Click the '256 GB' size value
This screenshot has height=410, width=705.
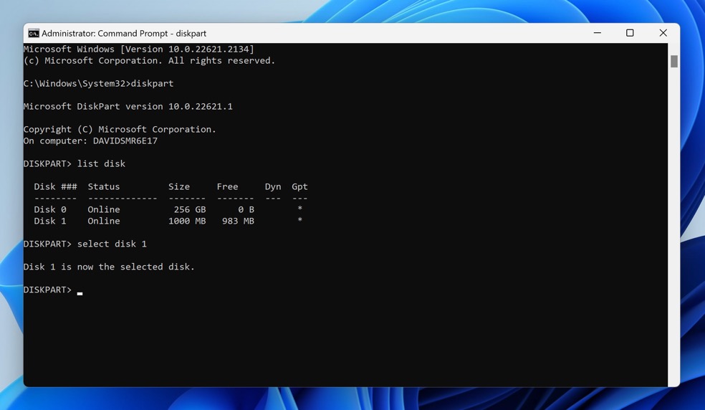pos(190,209)
